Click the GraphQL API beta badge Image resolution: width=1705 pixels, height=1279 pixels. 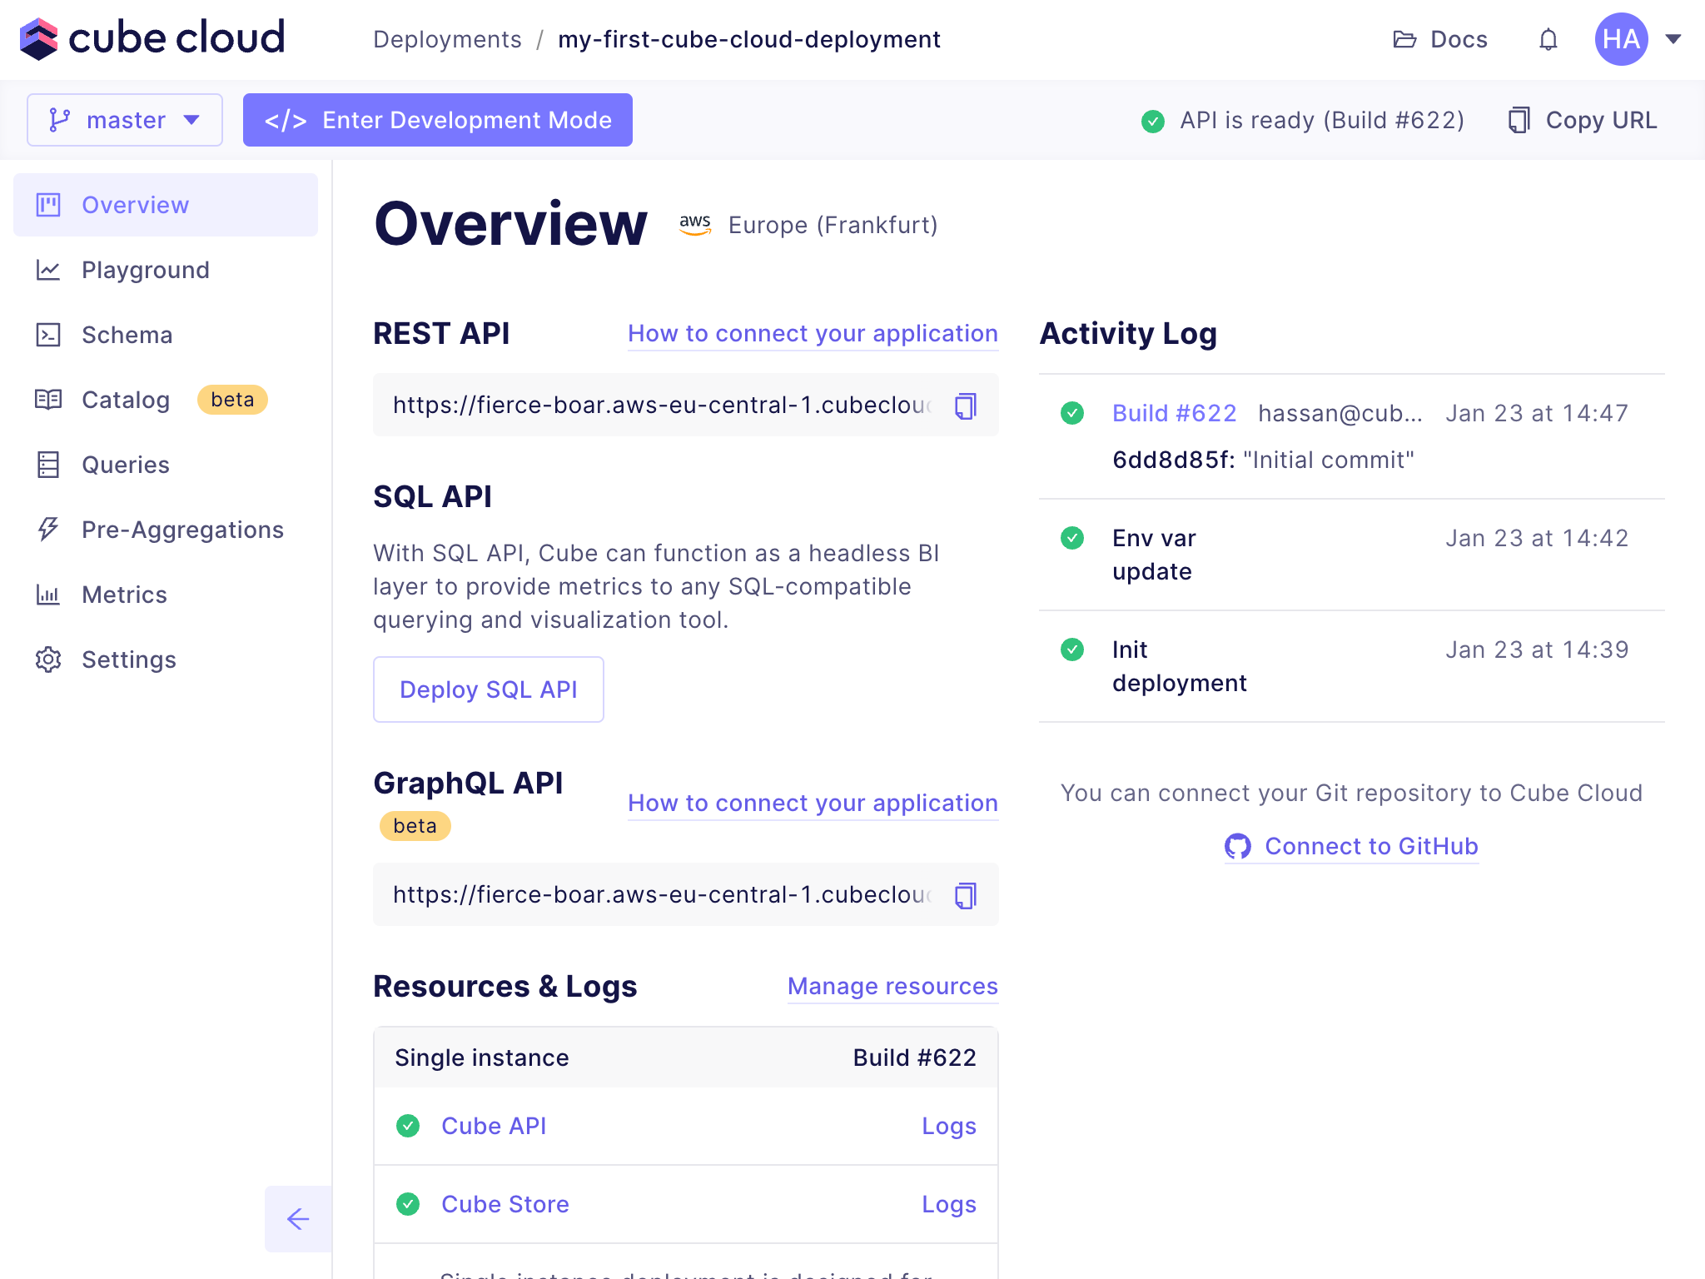(415, 826)
